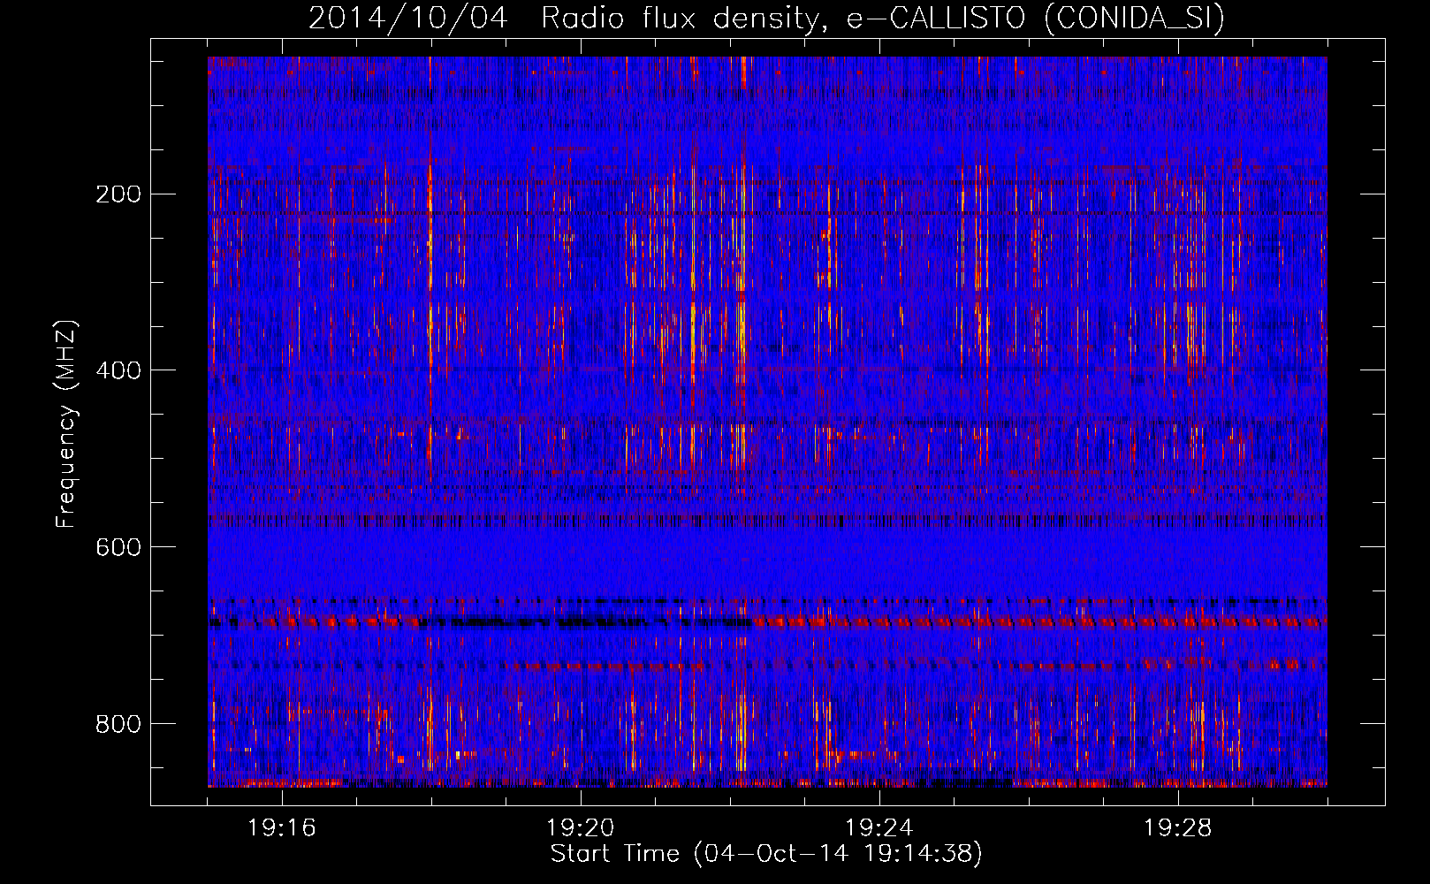This screenshot has height=884, width=1430.
Task: Click the plot title "Radio flux density, e-CALLISTO (CONIDA_SI)"
Action: [x=882, y=18]
